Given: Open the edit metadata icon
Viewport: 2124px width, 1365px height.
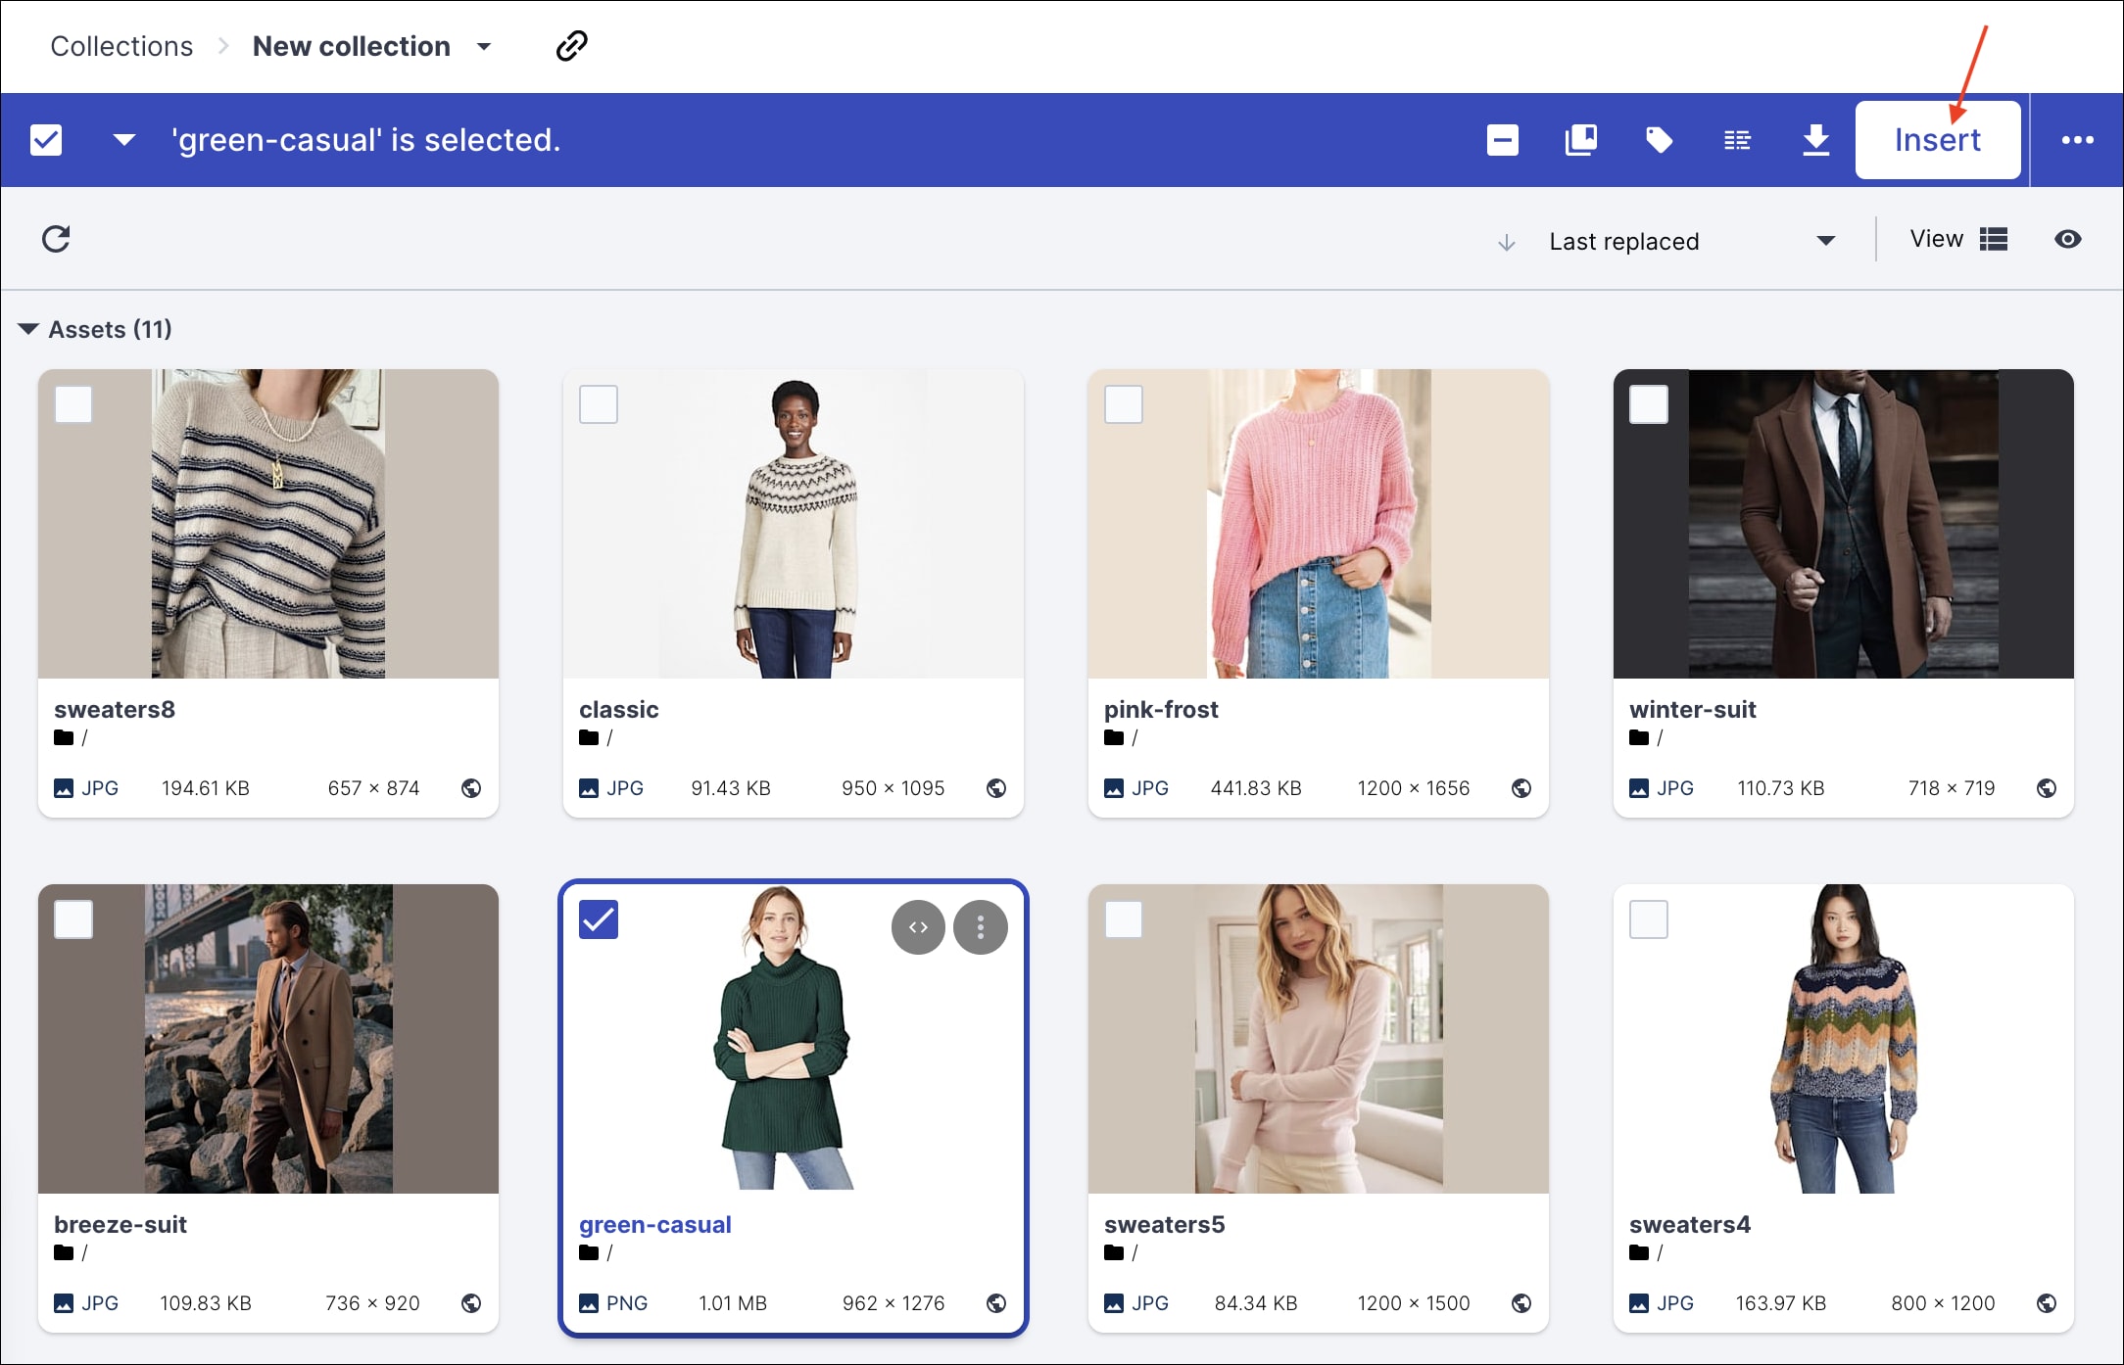Looking at the screenshot, I should [1737, 140].
